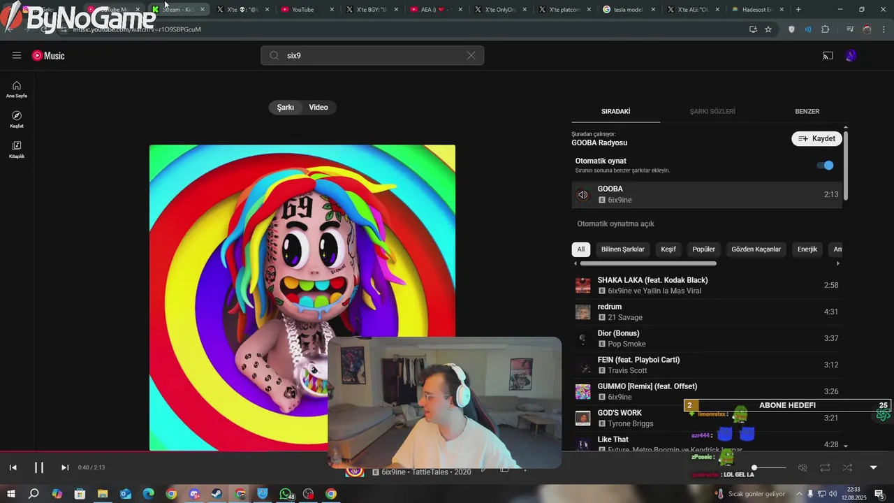The image size is (894, 503).
Task: Open browser extensions puzzle icon
Action: click(826, 29)
